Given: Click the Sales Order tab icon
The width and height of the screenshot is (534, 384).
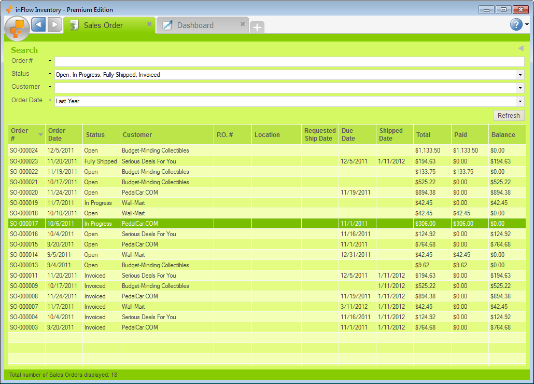Looking at the screenshot, I should (x=74, y=25).
